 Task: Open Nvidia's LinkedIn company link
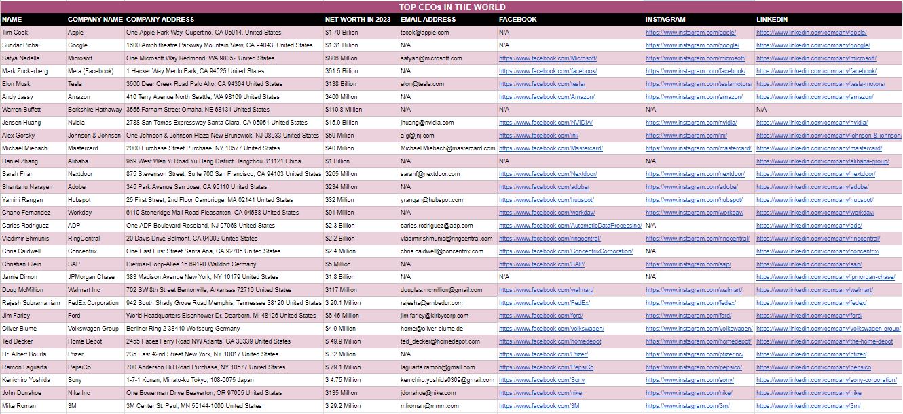click(812, 123)
